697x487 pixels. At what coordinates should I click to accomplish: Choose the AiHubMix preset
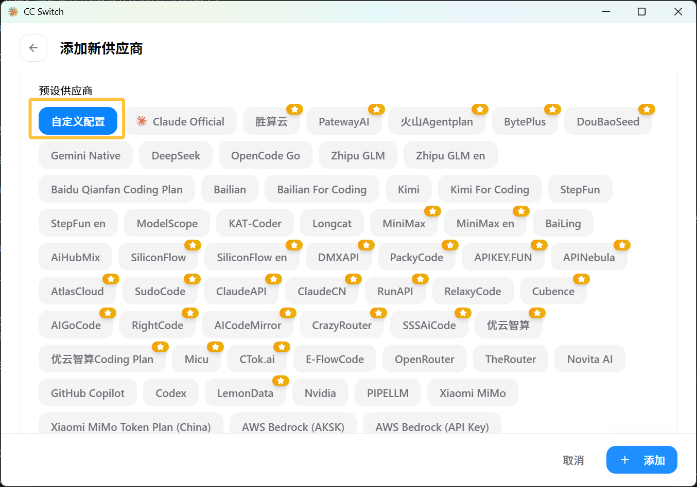(x=75, y=257)
